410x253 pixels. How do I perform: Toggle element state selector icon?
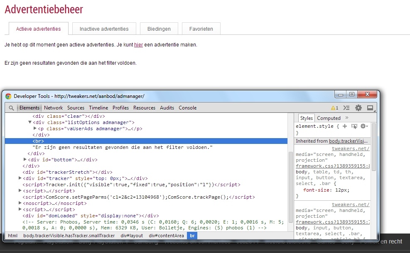(x=354, y=126)
